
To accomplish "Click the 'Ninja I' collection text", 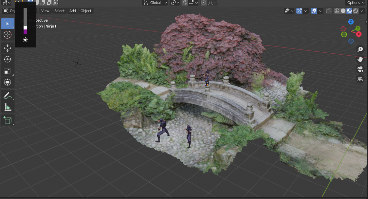I will [x=51, y=26].
